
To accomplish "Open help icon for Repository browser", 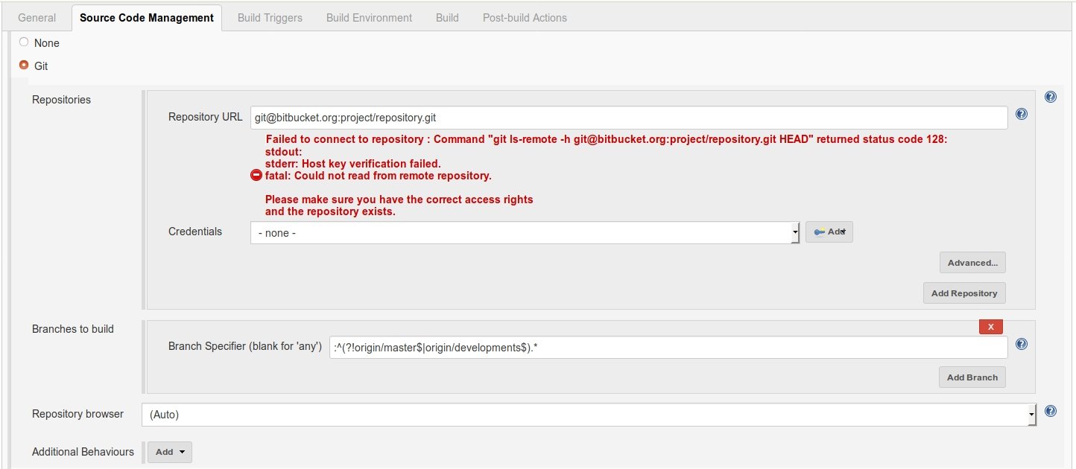I will [1050, 411].
